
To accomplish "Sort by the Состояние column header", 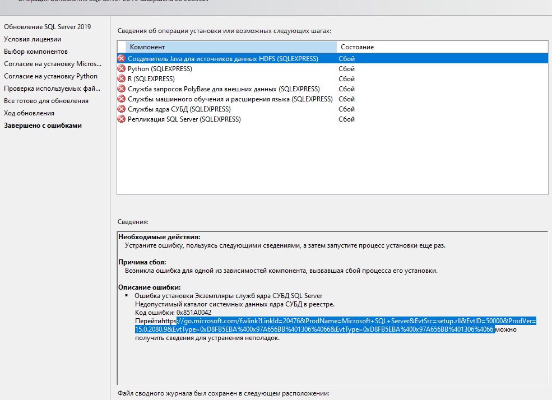I will pos(442,47).
